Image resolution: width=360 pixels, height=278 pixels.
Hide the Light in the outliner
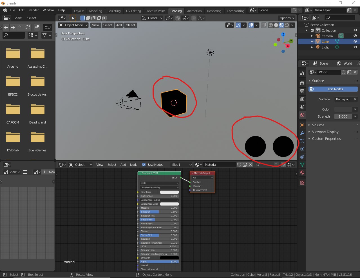(355, 47)
